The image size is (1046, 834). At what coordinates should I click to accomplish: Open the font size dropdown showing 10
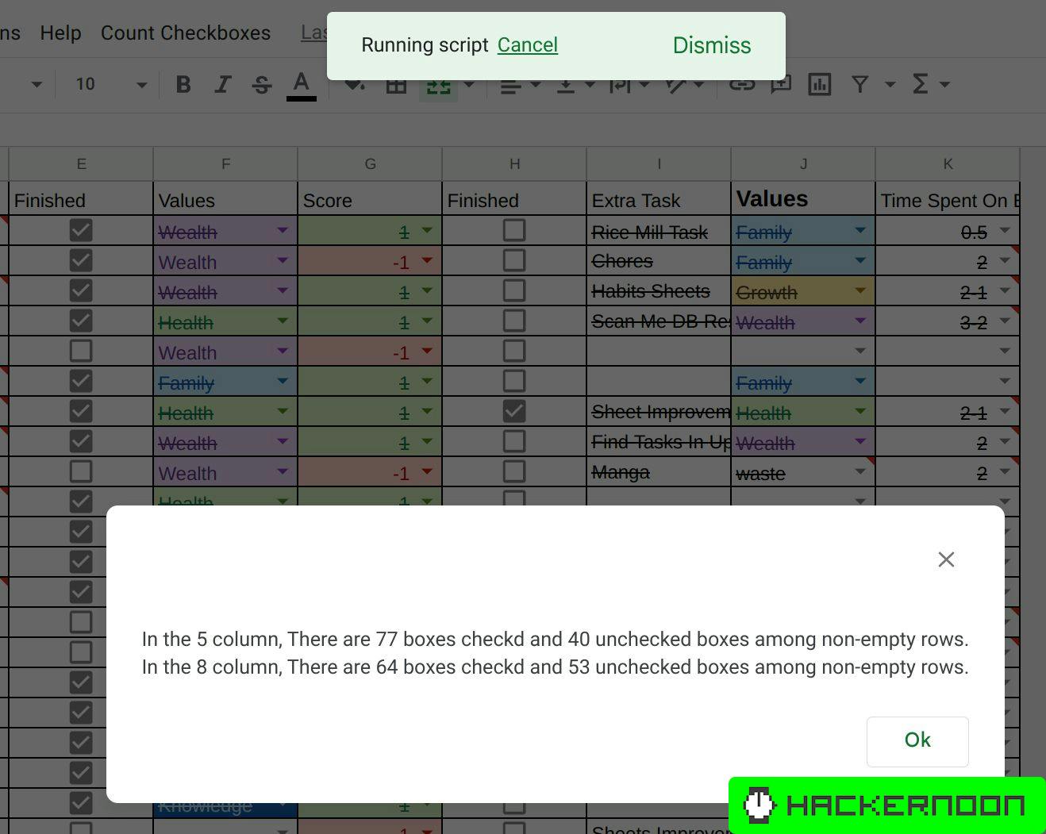[x=107, y=83]
